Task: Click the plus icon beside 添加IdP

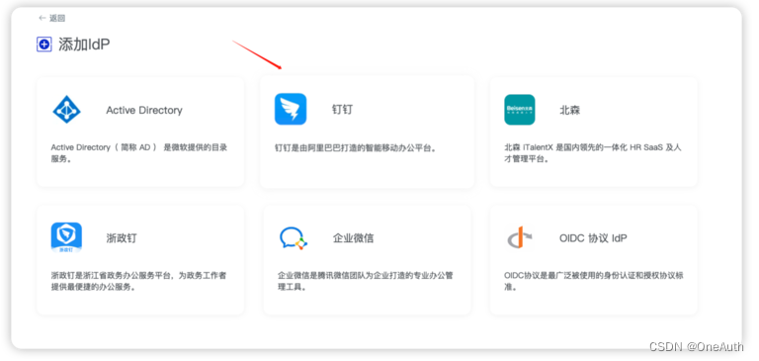Action: (44, 45)
